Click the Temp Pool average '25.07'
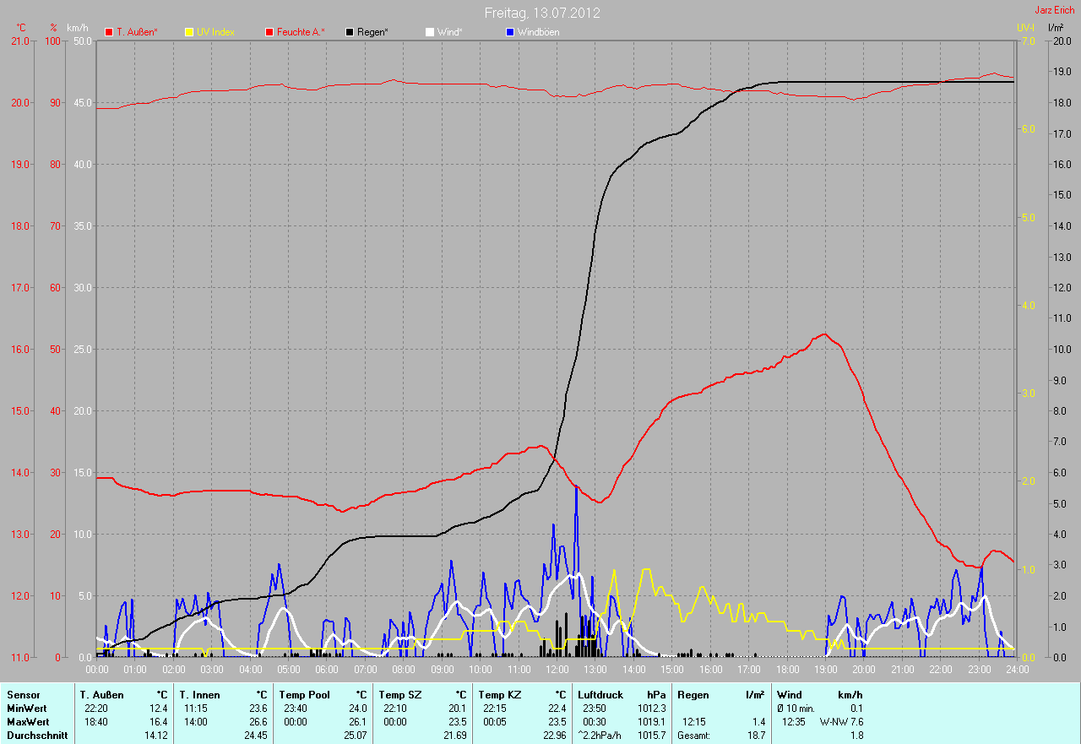Screen dimensions: 1081x744 click(355, 736)
